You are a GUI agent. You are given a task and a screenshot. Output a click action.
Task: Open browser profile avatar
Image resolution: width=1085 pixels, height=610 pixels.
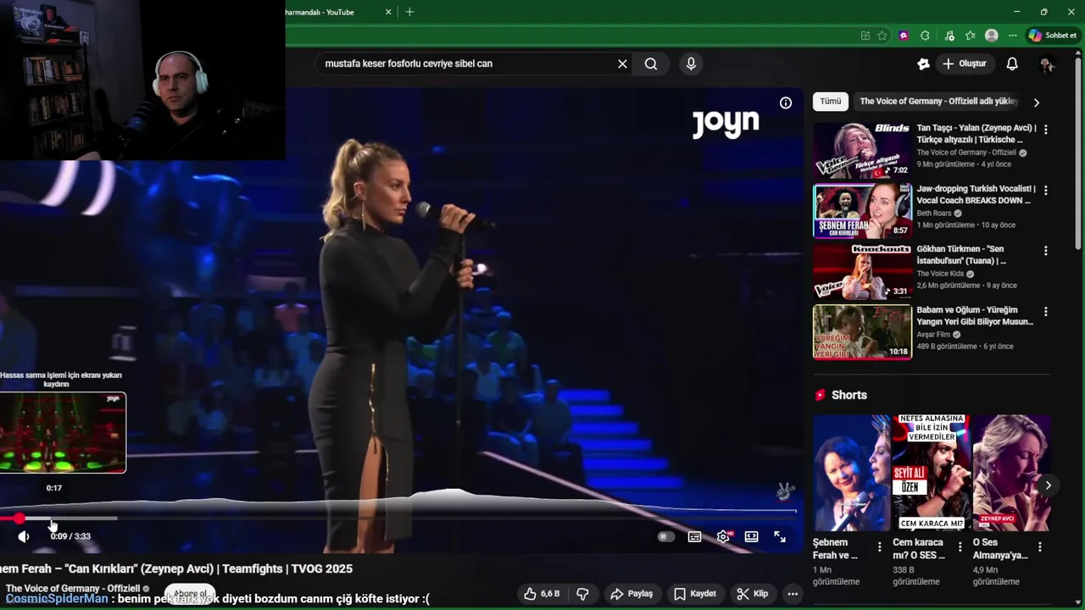(x=992, y=36)
